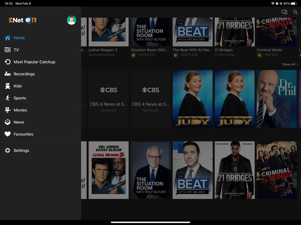Click 'S06 E23' episode label
Image resolution: width=301 pixels, height=225 pixels.
[271, 55]
